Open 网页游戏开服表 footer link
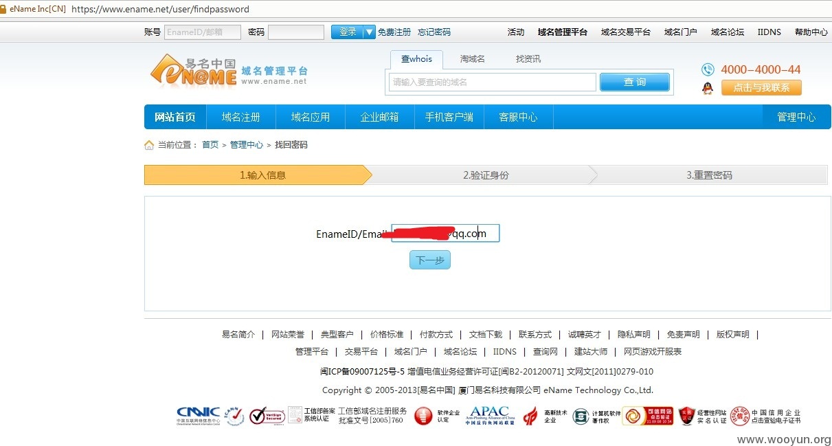 tap(653, 352)
